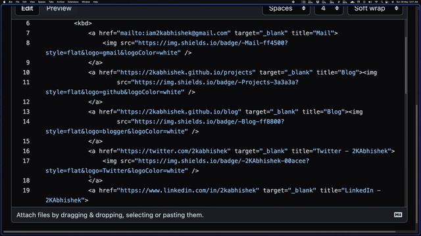Click title "Twitter – 2KAbhishek" attribute
Image resolution: width=421 pixels, height=236 pixels.
[341, 151]
